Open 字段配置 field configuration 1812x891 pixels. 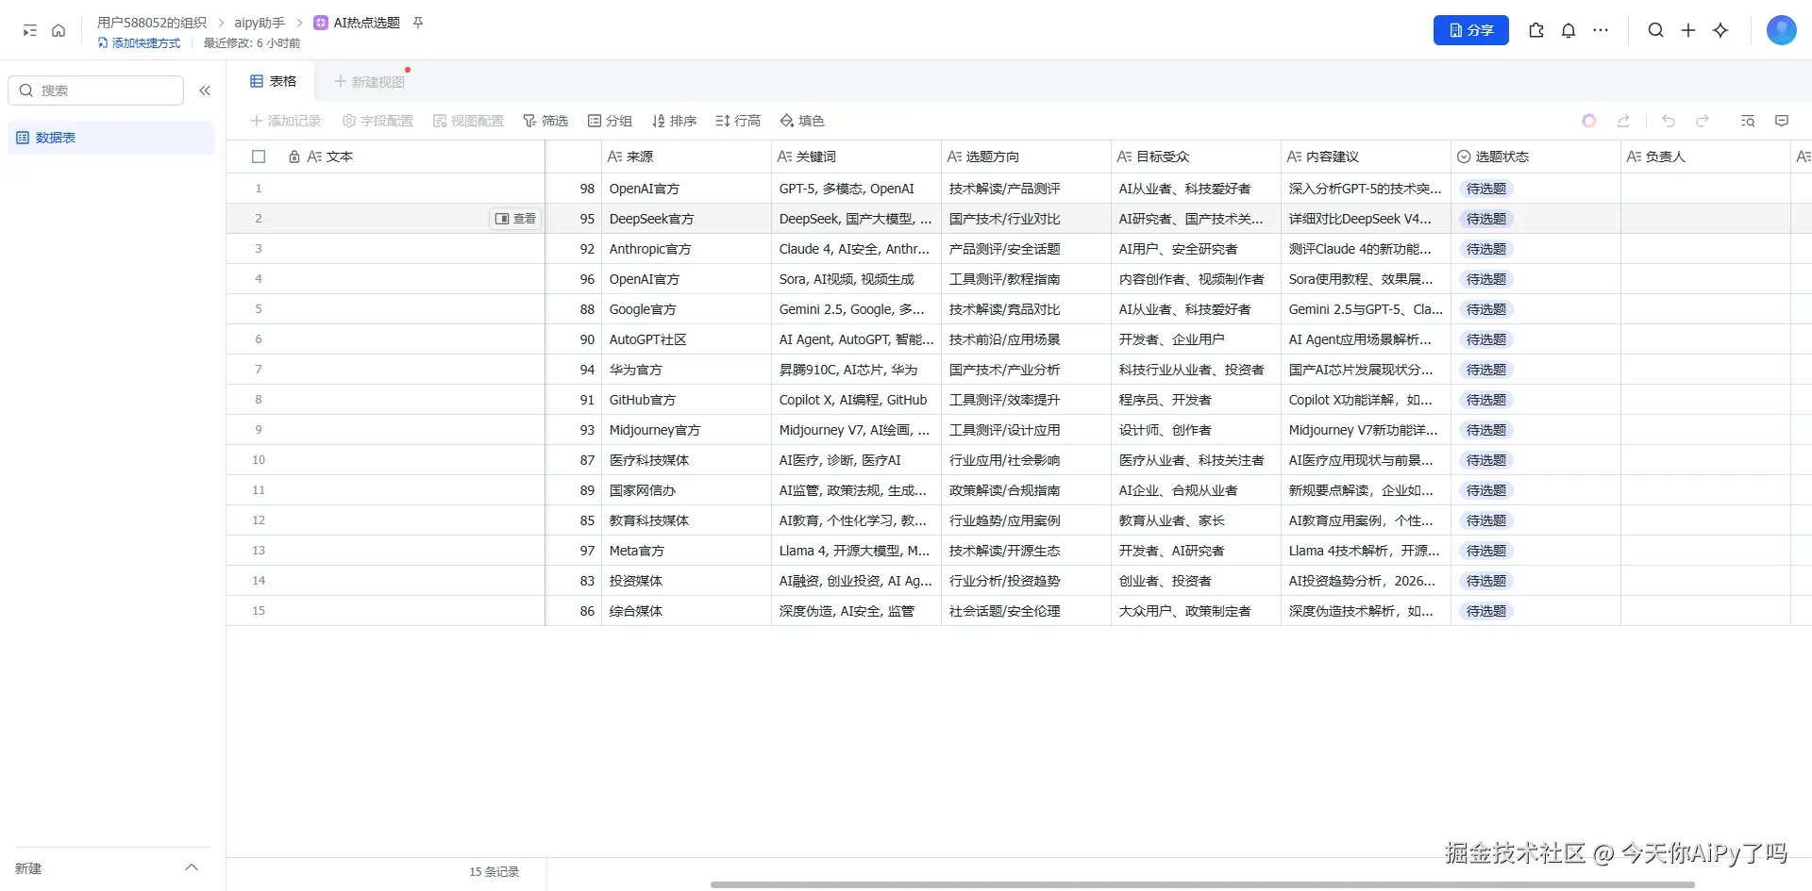377,121
